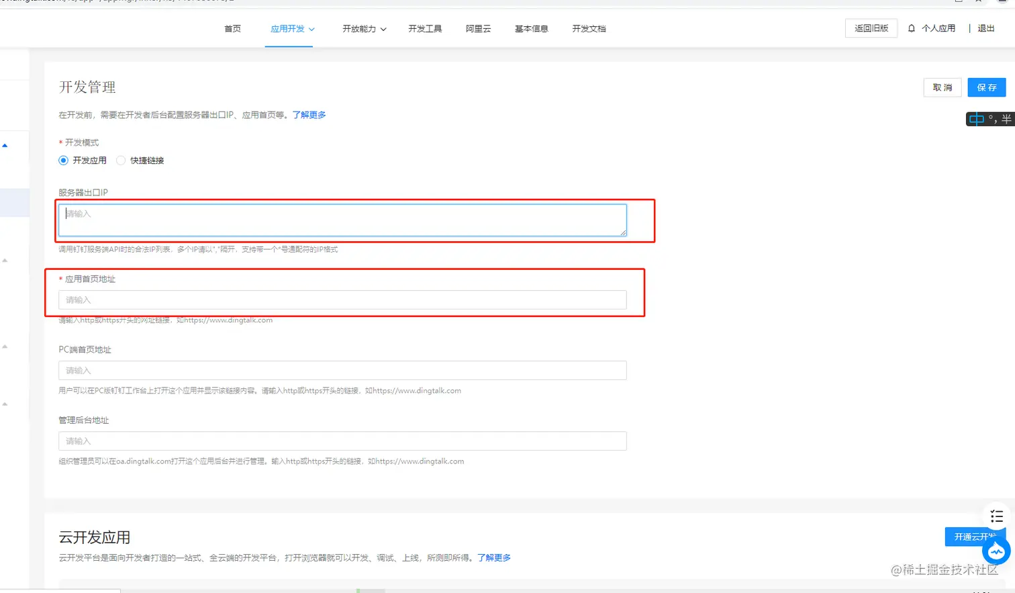The height and width of the screenshot is (593, 1015).
Task: Open the floating checklist icon
Action: click(996, 516)
